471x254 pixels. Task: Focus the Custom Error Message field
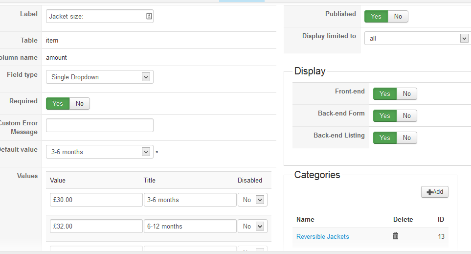click(99, 125)
